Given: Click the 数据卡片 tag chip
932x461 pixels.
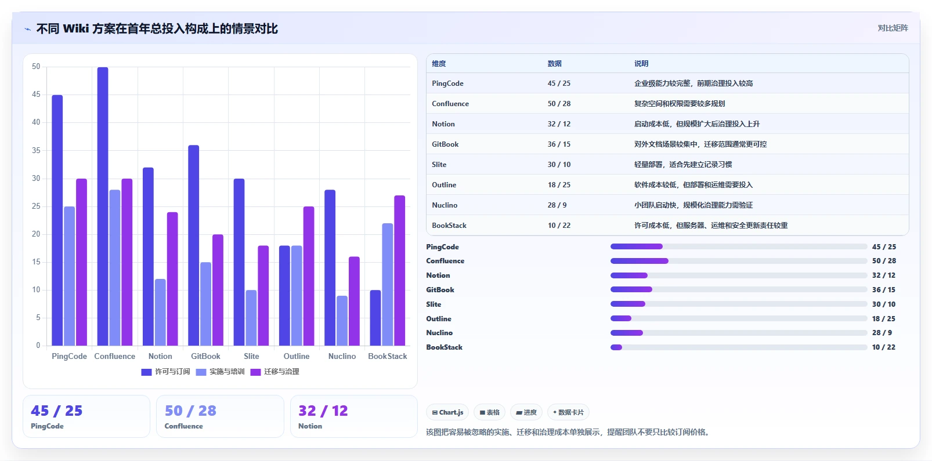Looking at the screenshot, I should [x=568, y=412].
